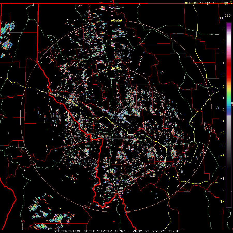This screenshot has height=233, width=233.
Task: Click the ZDR color scale bar
Action: point(229,115)
